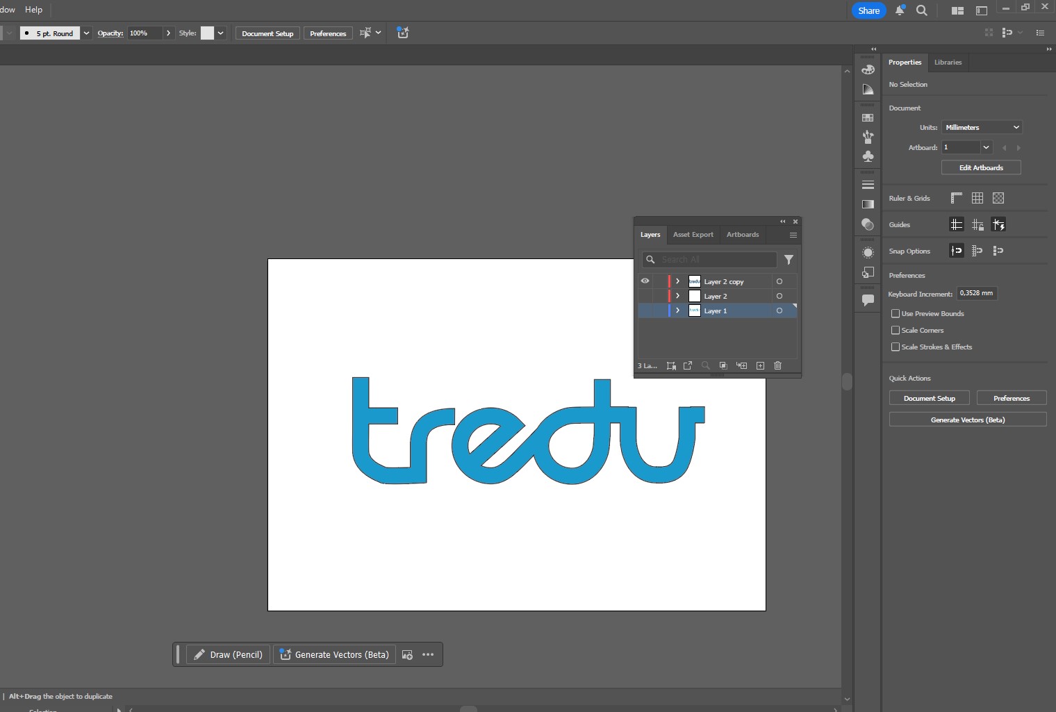Delete selection with Layers trash icon
1056x712 pixels.
[777, 365]
